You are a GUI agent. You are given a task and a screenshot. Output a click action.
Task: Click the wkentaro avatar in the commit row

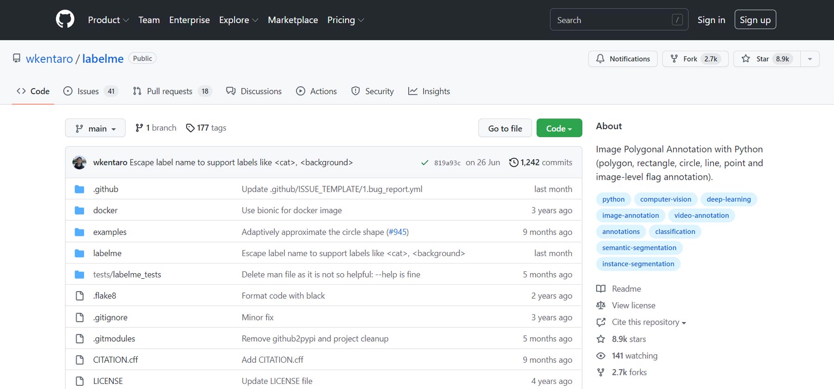pos(80,163)
